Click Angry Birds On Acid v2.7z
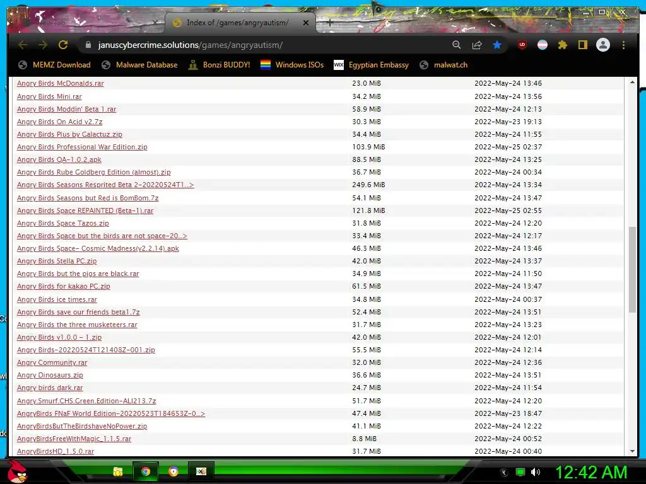 (59, 122)
